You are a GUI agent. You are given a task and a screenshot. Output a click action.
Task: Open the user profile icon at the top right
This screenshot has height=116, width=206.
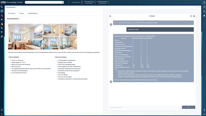click(x=204, y=2)
